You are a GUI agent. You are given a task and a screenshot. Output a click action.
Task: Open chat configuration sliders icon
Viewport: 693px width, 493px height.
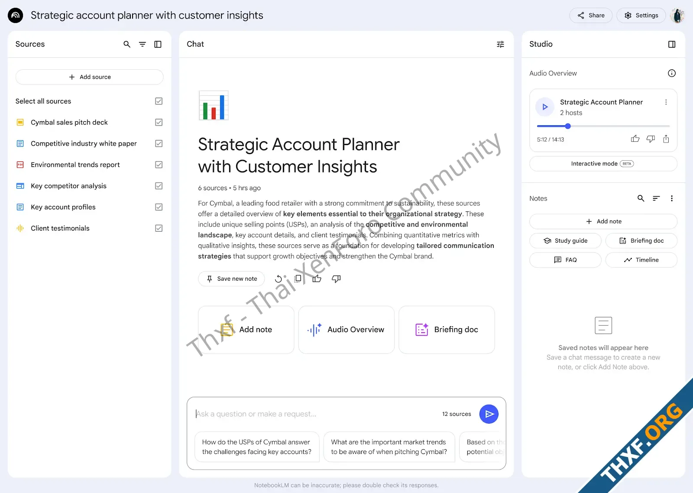click(x=500, y=44)
